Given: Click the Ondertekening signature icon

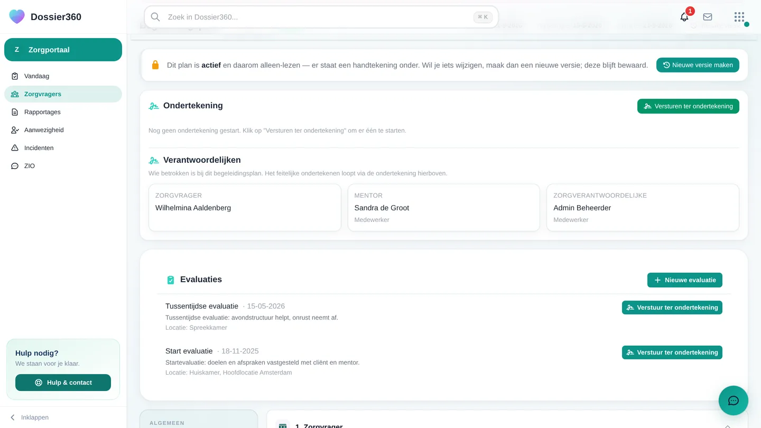Looking at the screenshot, I should click(x=154, y=106).
